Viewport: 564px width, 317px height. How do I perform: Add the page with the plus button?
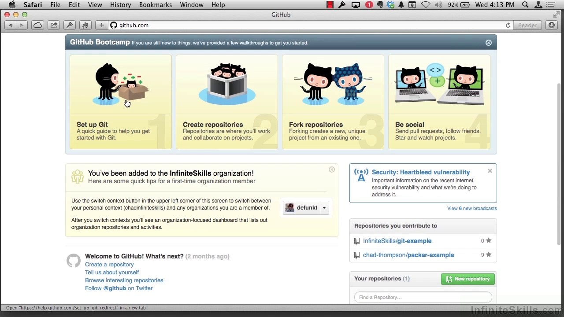click(101, 26)
